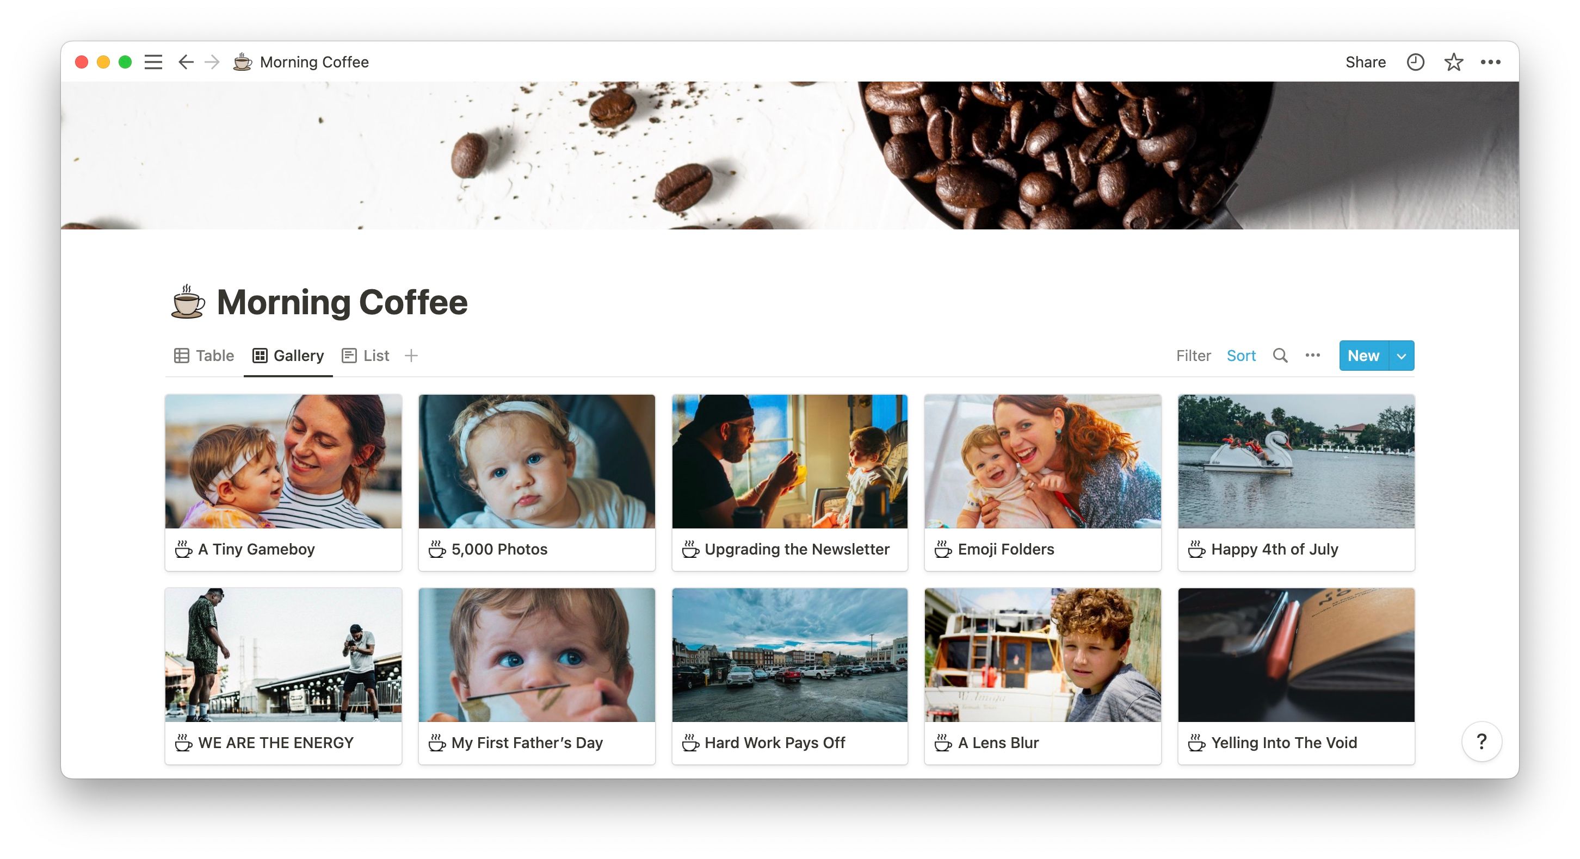The width and height of the screenshot is (1580, 859).
Task: Click cup icon on Emoji Folders card
Action: coord(943,549)
